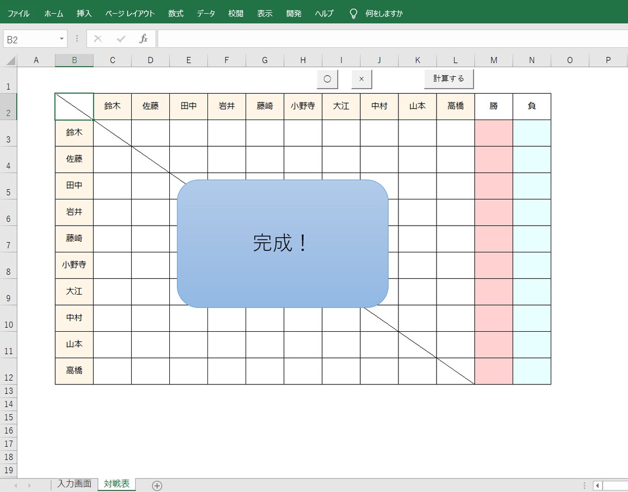Screen dimensions: 628x492
Task: Click the 完成！ rounded shape
Action: [x=283, y=244]
